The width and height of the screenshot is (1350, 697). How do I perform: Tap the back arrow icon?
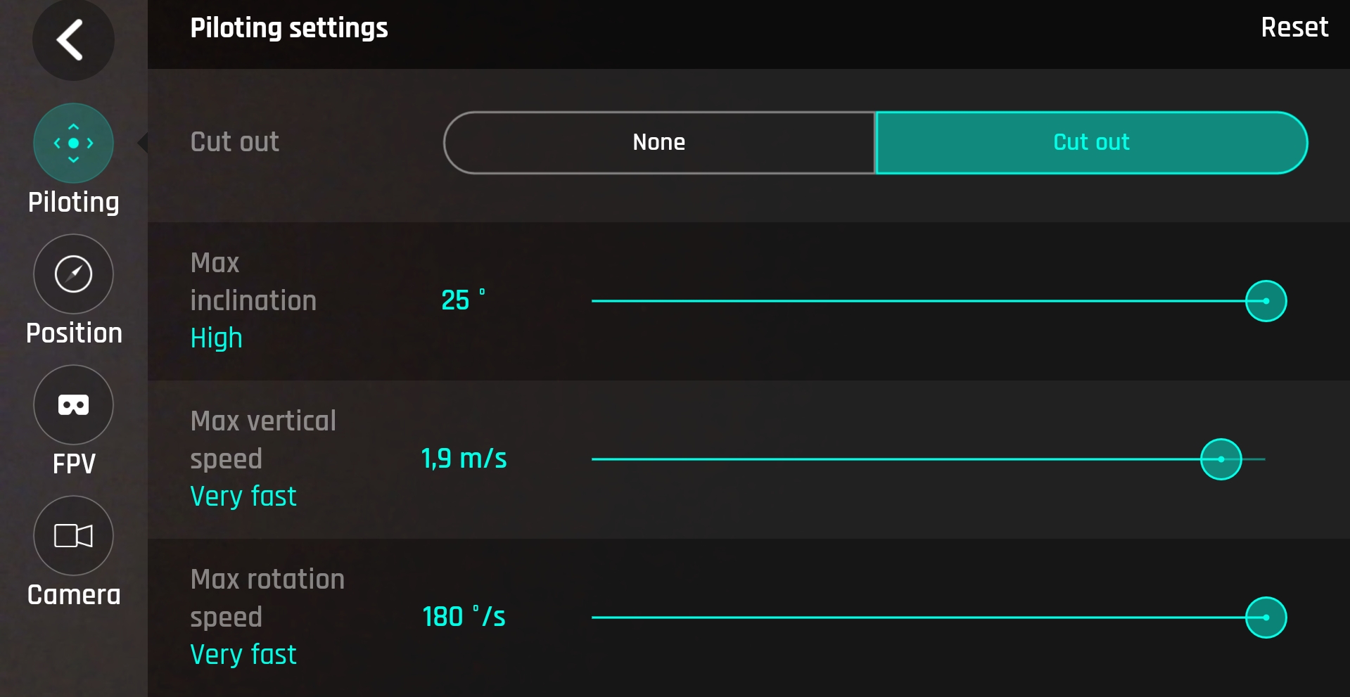[x=72, y=39]
